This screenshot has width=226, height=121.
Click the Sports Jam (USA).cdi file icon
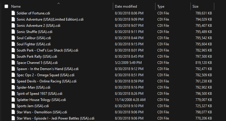pos(13,106)
